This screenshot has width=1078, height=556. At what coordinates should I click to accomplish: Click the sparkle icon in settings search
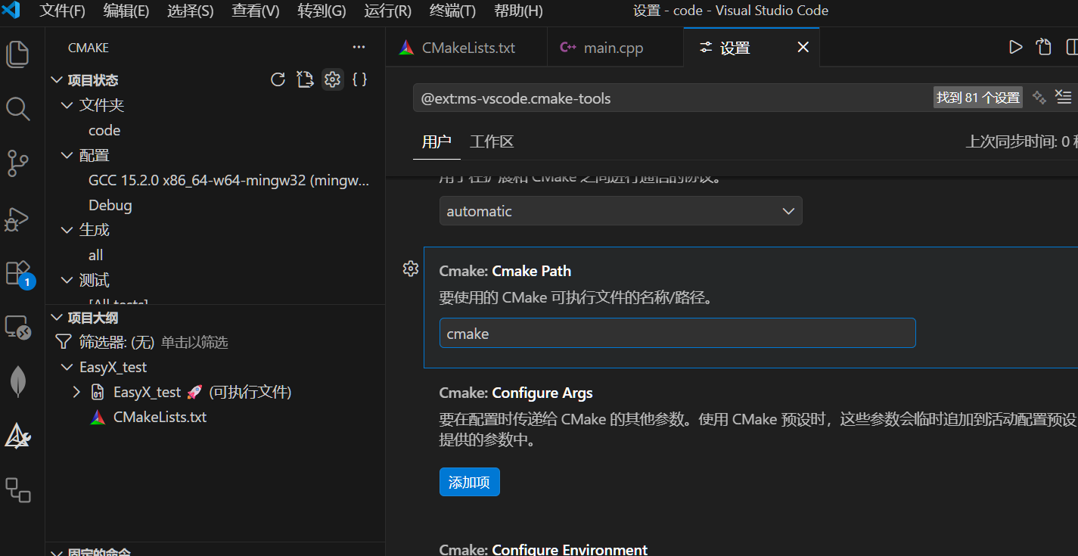(x=1039, y=98)
